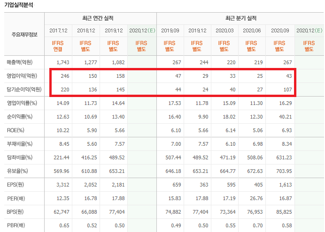
Task: Click the 2017.12 column header
Action: pyautogui.click(x=58, y=30)
